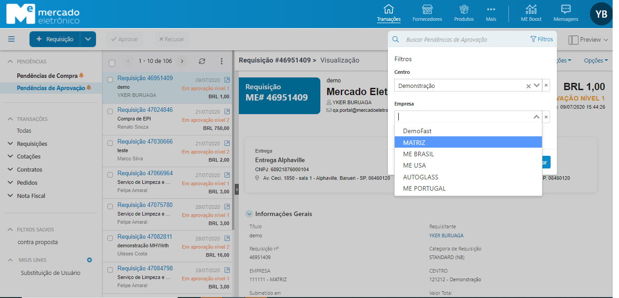The height and width of the screenshot is (298, 619).
Task: Open the Preview layout dropdown
Action: click(588, 40)
